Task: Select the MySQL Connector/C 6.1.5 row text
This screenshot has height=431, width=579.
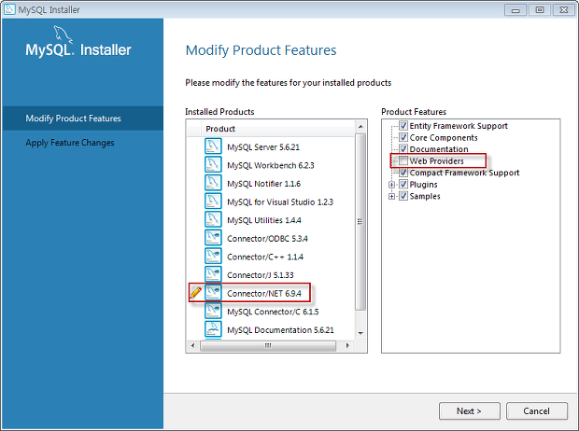Action: pyautogui.click(x=273, y=312)
